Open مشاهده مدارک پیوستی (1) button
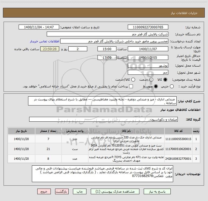Screen dimensions: 208x201 115,192
